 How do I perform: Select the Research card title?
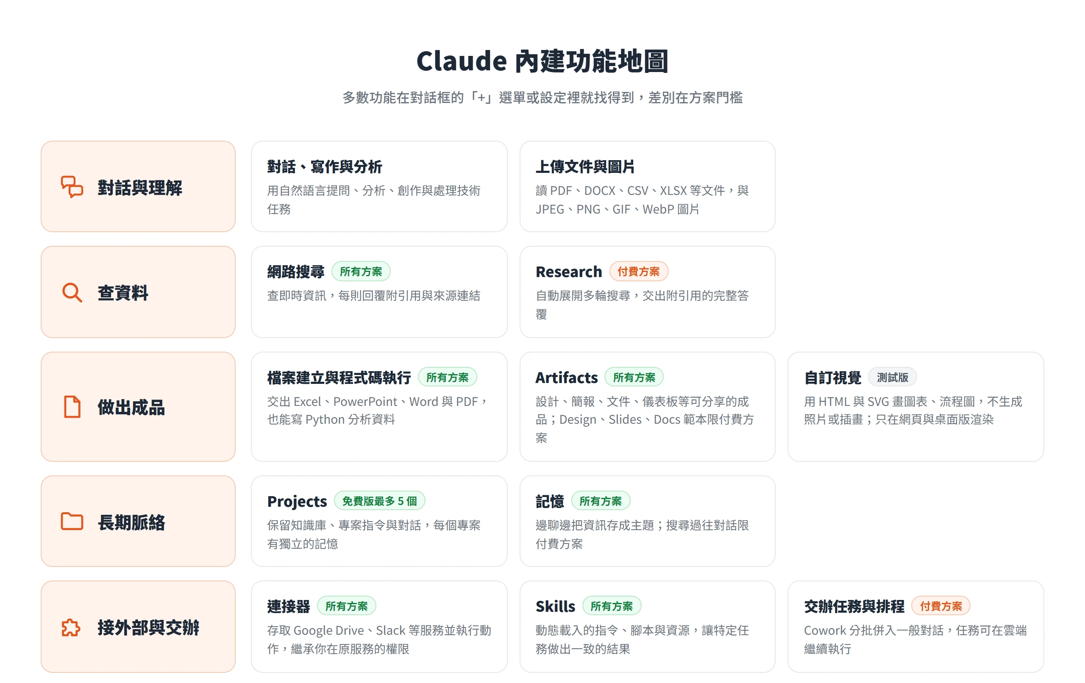[569, 272]
